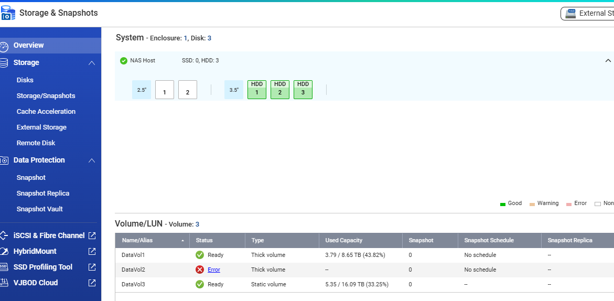Open the Disks page
Viewport: 614px width, 301px height.
[x=25, y=80]
